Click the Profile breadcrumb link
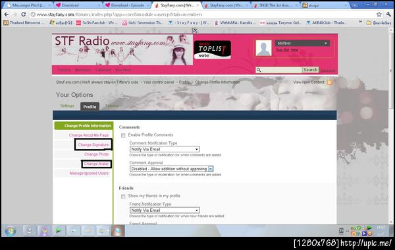 click(184, 82)
